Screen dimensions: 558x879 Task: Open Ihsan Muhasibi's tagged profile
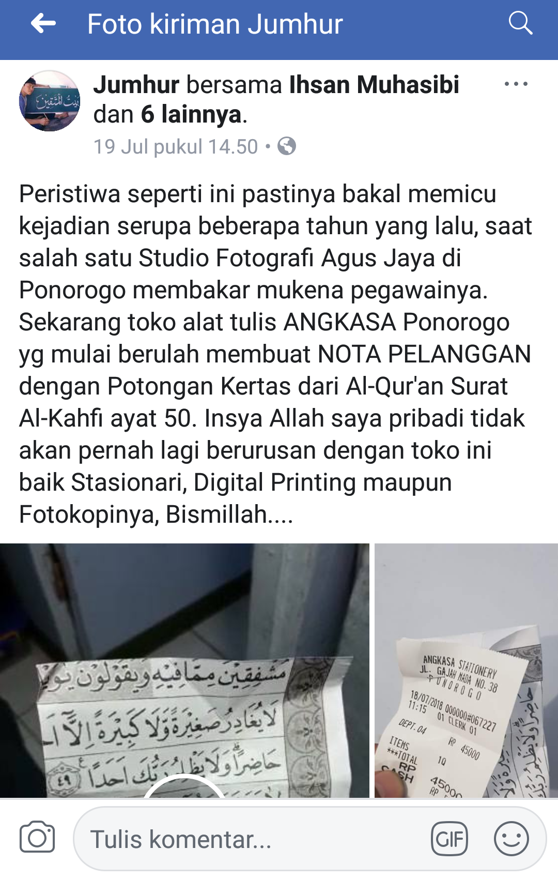374,85
